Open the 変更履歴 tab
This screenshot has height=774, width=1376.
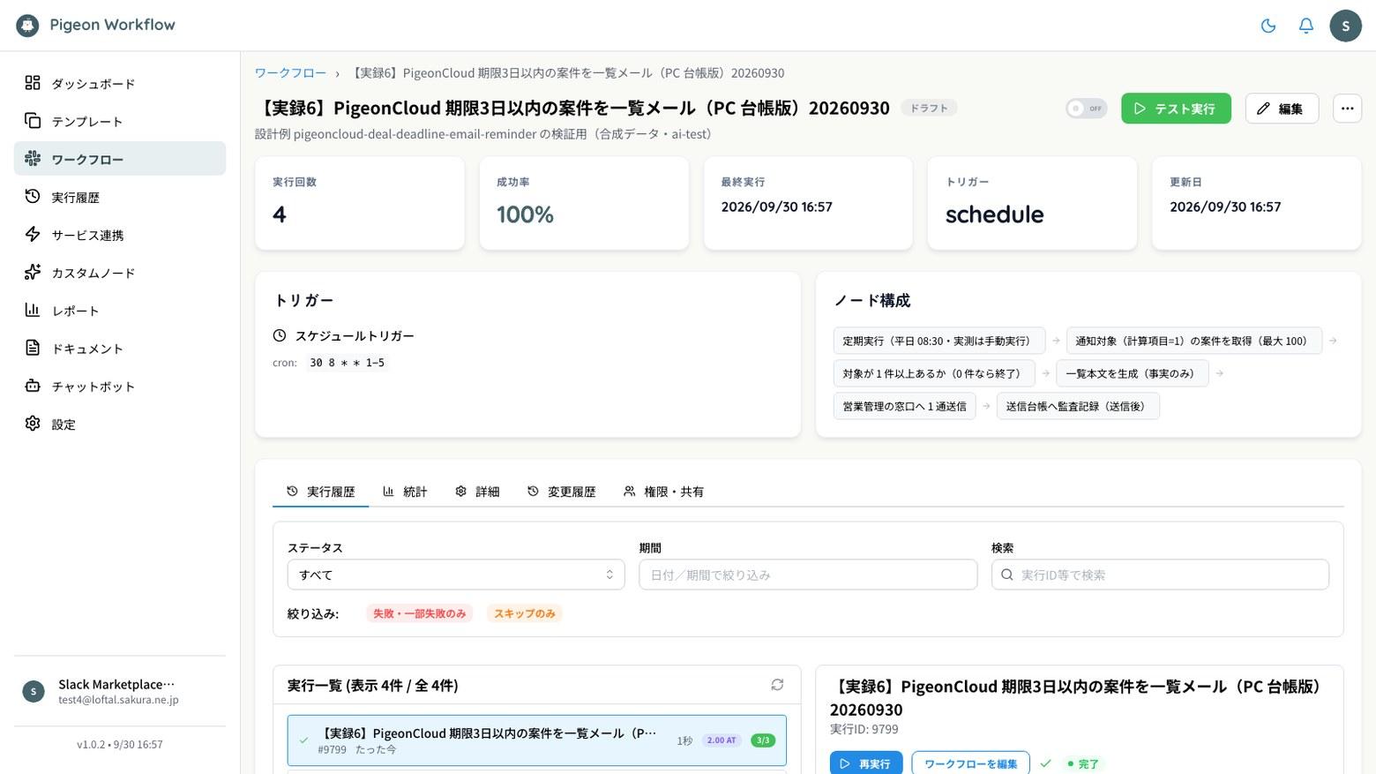561,492
